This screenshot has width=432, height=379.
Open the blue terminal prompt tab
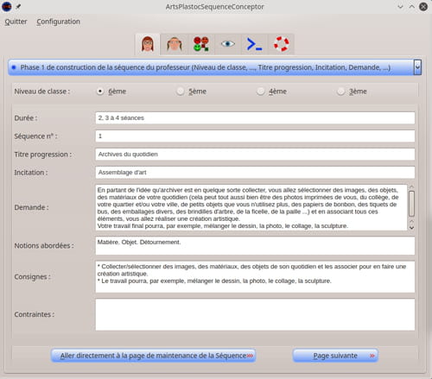[x=254, y=44]
